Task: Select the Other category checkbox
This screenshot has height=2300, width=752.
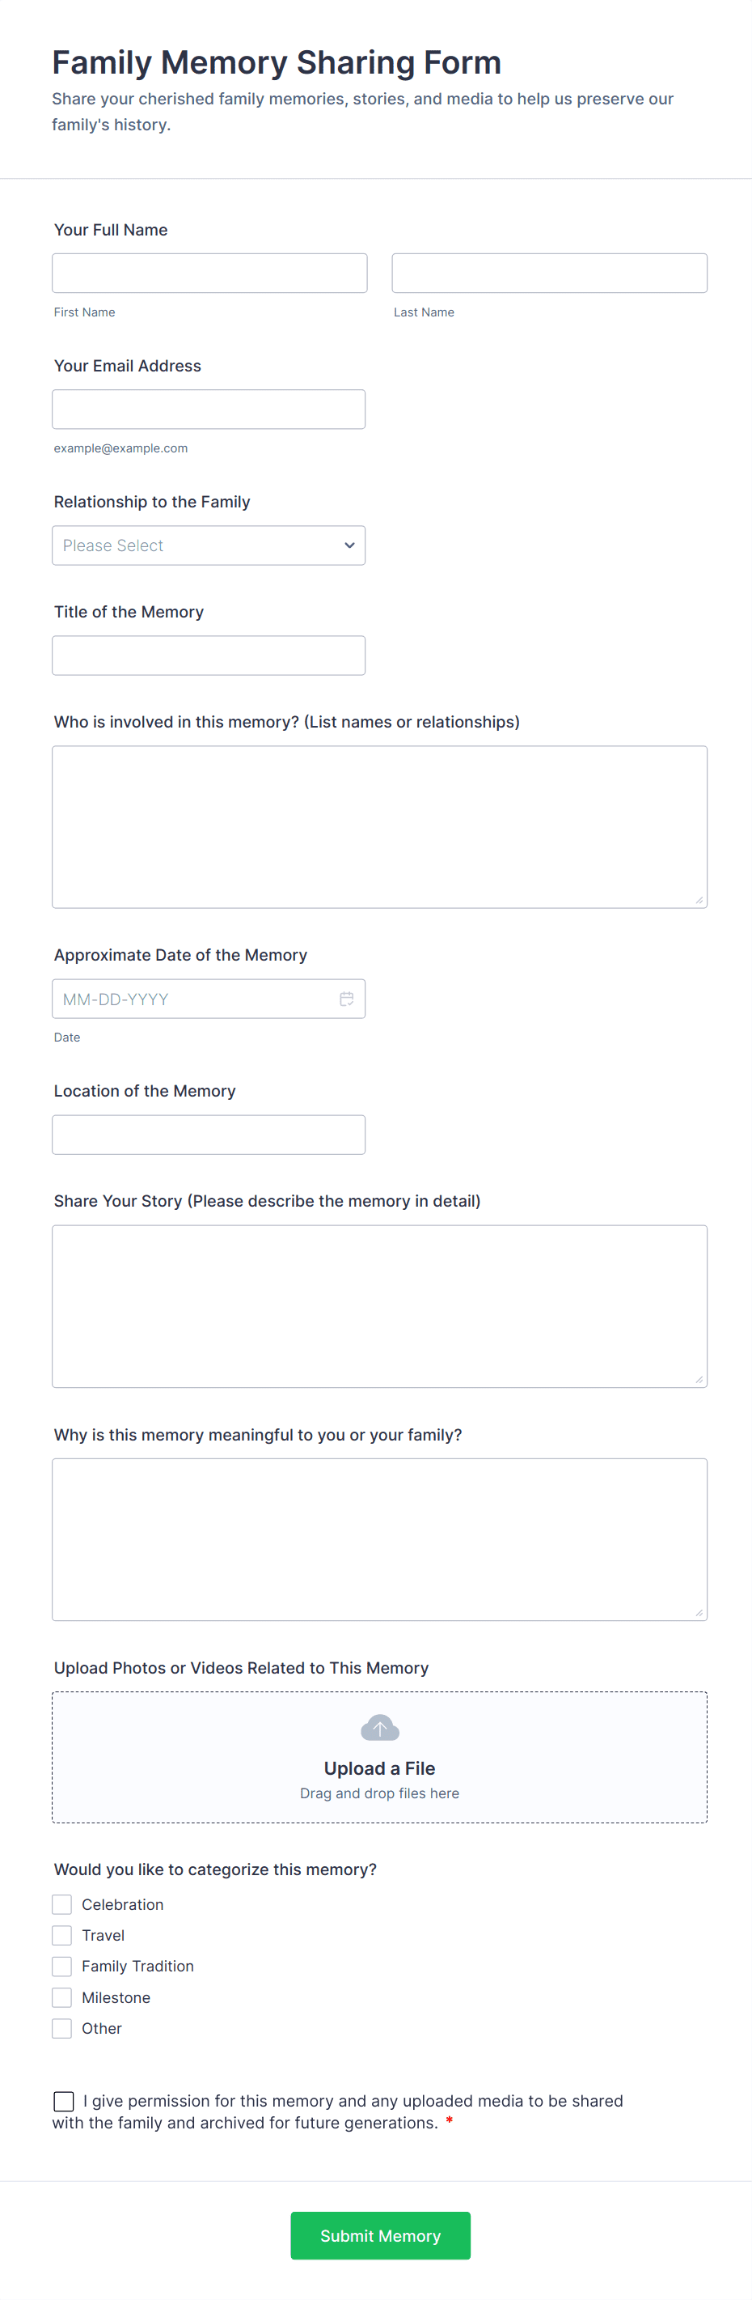Action: click(x=61, y=2028)
